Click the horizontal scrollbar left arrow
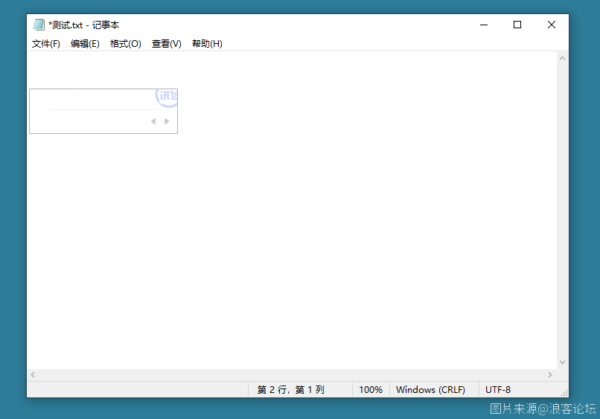600x419 pixels. (x=33, y=375)
